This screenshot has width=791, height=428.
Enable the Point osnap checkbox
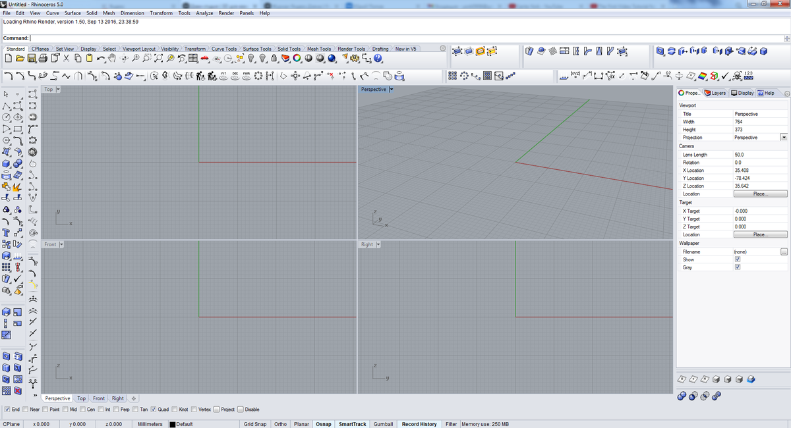pos(45,409)
